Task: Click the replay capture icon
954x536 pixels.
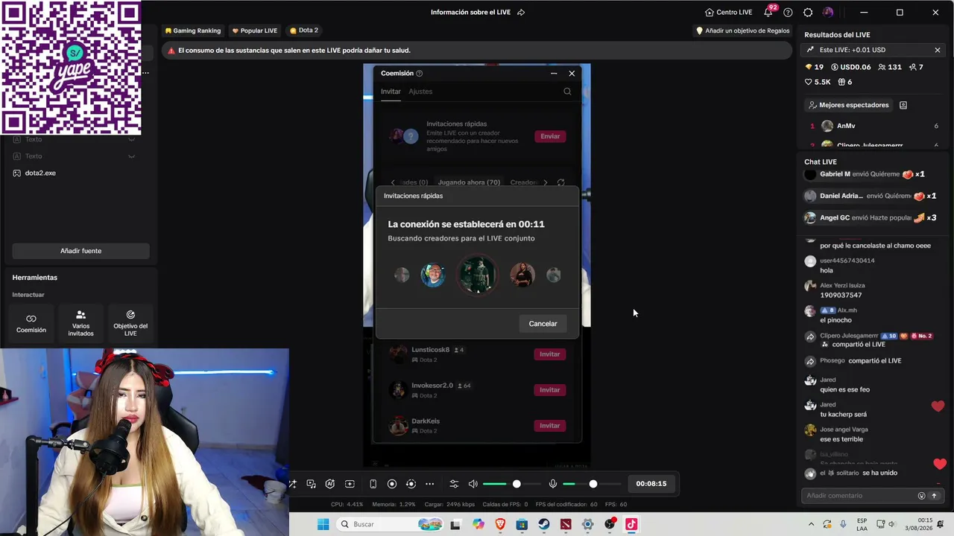Action: pos(411,484)
